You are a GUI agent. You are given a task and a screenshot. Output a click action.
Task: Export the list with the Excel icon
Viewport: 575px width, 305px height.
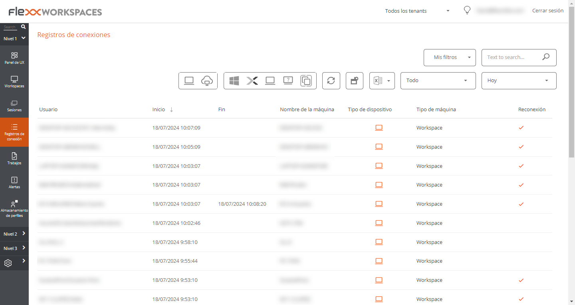pos(378,81)
